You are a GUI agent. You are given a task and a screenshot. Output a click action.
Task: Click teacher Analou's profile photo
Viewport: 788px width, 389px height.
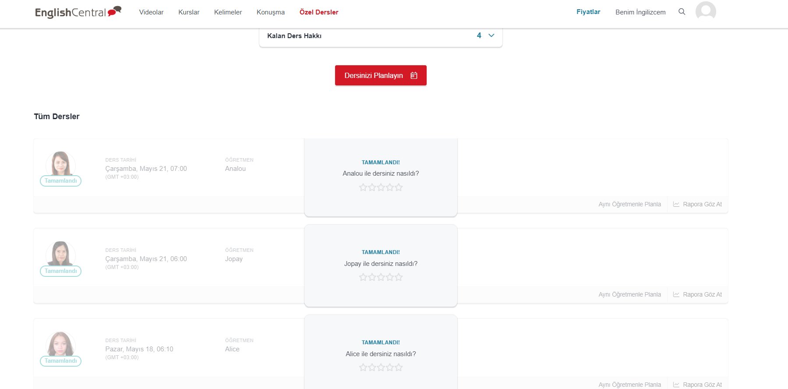coord(60,163)
